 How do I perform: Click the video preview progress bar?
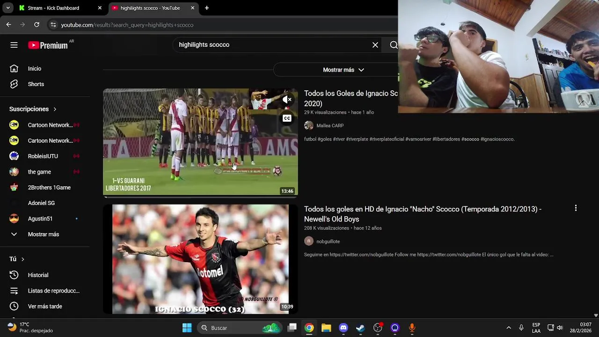pos(200,197)
